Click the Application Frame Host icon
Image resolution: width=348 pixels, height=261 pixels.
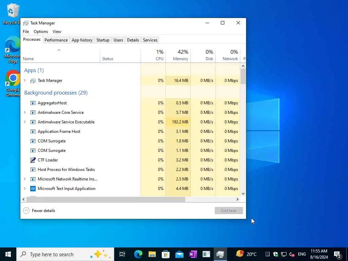[33, 132]
